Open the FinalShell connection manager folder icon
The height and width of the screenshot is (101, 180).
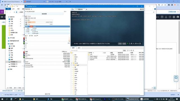pos(73,9)
